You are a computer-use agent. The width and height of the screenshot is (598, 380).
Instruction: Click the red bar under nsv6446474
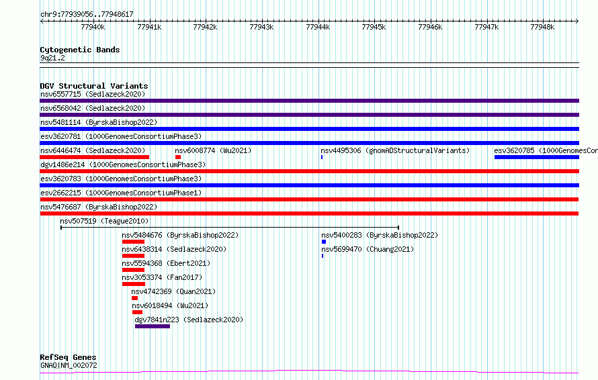coord(94,157)
